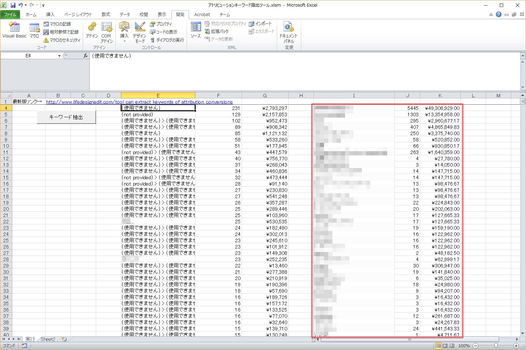Click the Select All corner triangle
The height and width of the screenshot is (350, 526).
coord(6,96)
